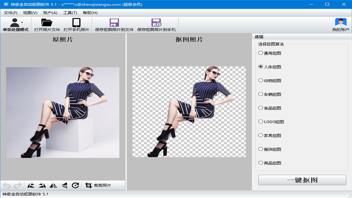Open the 工具(T) menu
352x198 pixels.
70,13
